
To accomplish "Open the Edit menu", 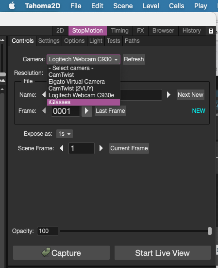I will tap(97, 6).
